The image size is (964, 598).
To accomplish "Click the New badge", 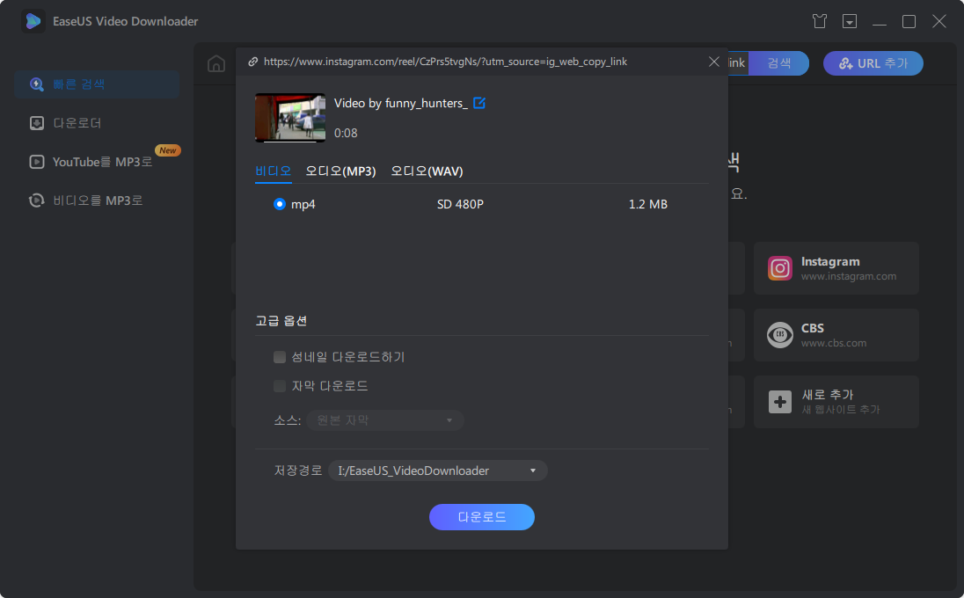I will [167, 150].
